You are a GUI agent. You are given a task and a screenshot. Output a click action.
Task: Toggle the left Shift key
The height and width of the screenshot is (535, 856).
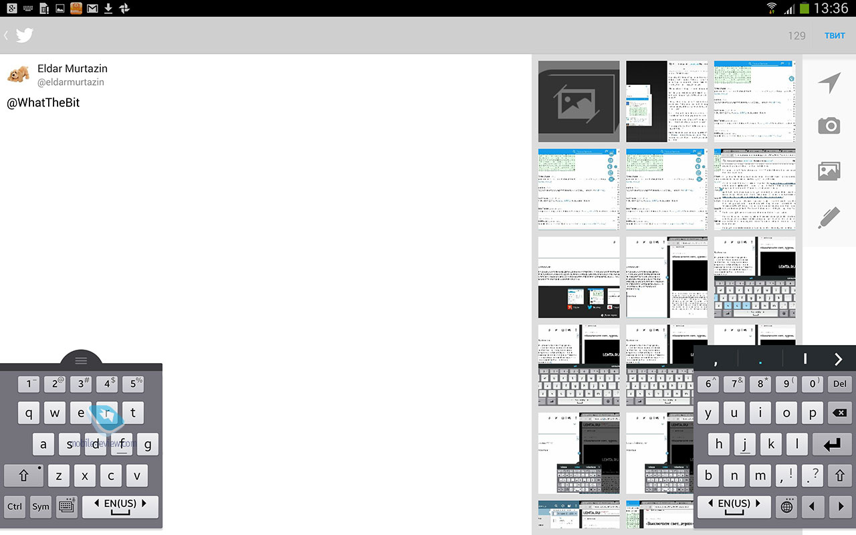23,475
